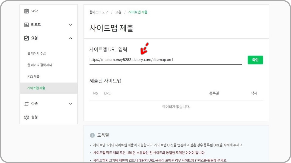The height and width of the screenshot is (163, 291).
Task: Click the 요청 checklist icon in sidebar
Action: coord(26,38)
